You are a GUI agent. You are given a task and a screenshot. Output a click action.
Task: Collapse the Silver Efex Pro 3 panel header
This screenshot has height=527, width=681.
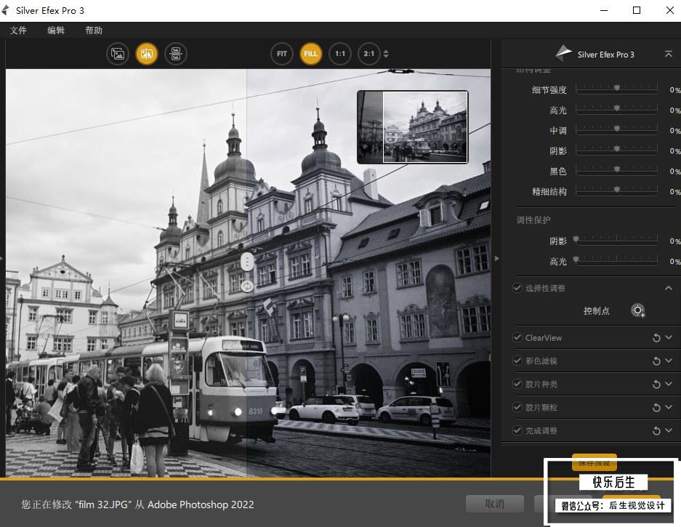[x=669, y=54]
